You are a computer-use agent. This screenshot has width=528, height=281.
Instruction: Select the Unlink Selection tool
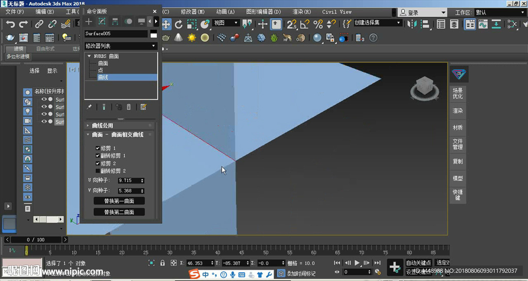pos(52,24)
